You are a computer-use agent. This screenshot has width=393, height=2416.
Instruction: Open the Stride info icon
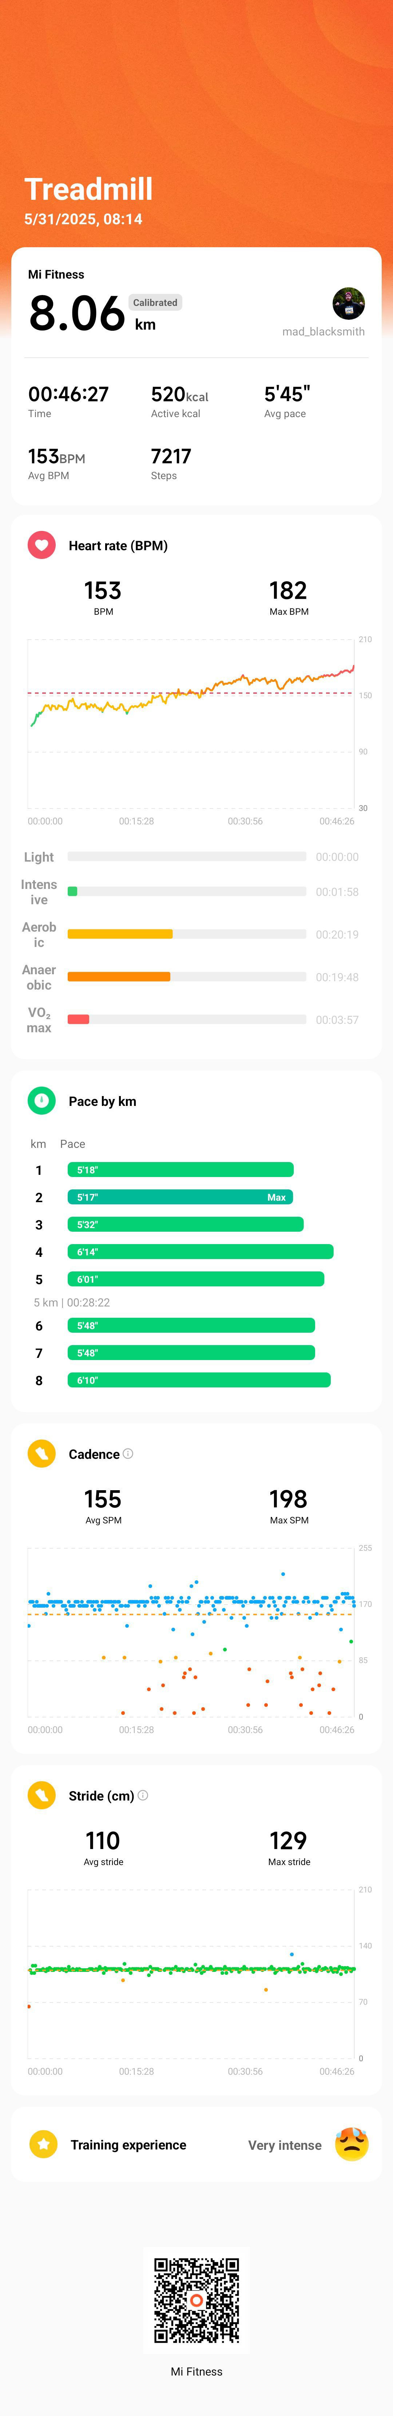143,1794
